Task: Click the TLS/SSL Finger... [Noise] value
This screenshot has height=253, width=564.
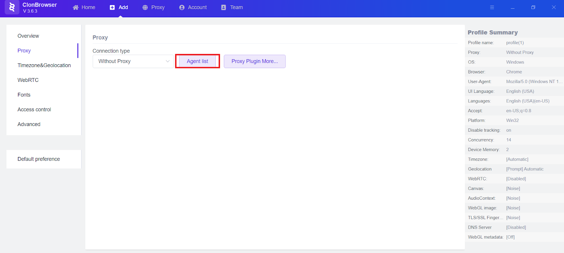Action: pyautogui.click(x=513, y=218)
